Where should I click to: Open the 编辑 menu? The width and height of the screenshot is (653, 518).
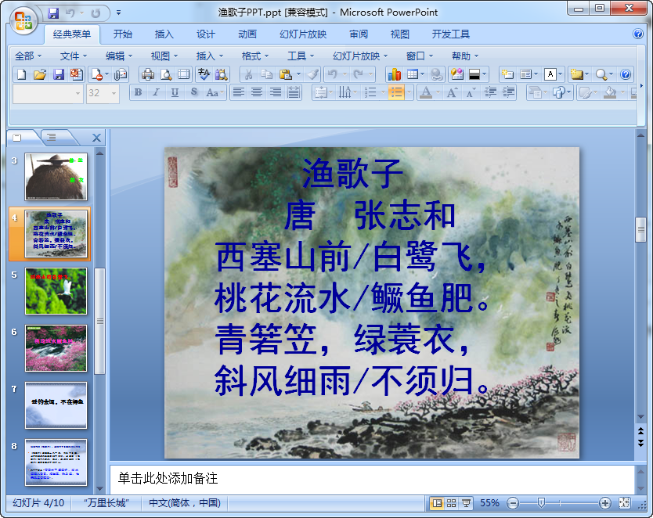coord(119,56)
